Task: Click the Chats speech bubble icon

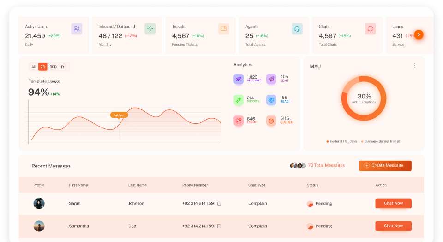Action: 370,29
